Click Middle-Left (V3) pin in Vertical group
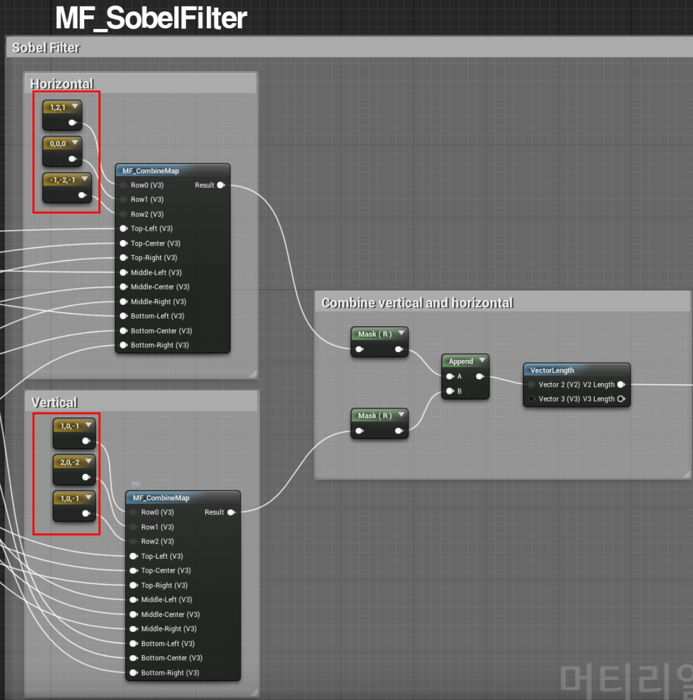The height and width of the screenshot is (700, 693). coord(134,599)
